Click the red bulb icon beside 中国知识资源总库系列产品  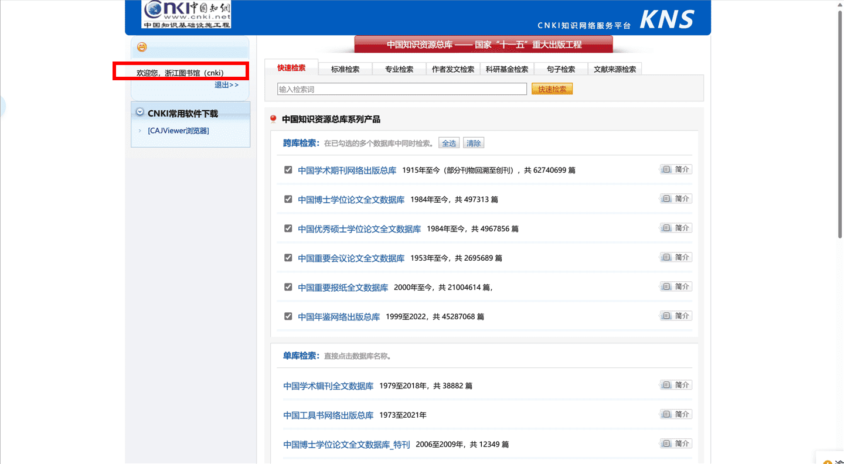tap(273, 120)
